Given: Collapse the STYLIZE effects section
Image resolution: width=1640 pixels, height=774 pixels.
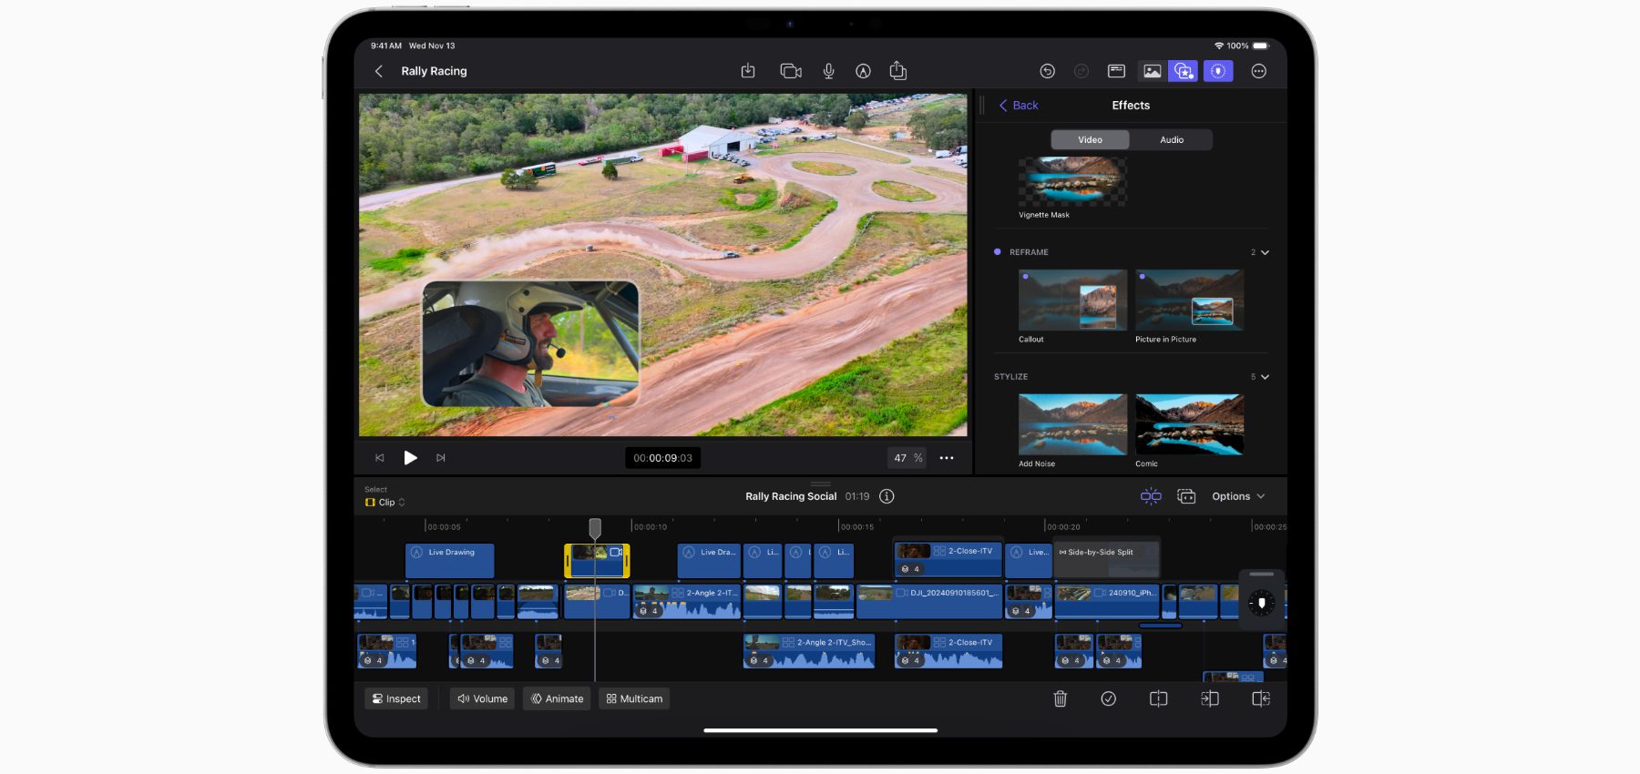Looking at the screenshot, I should click(1265, 377).
